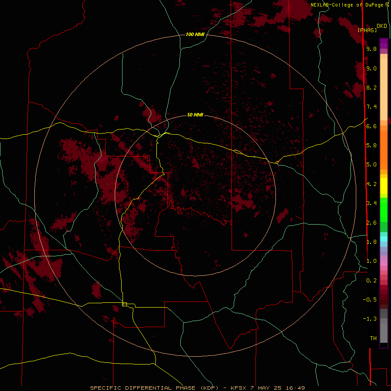
Task: Click the 3.4 value on the color scale
Action: pyautogui.click(x=371, y=203)
